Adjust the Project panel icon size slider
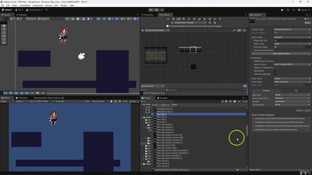The height and width of the screenshot is (175, 312). (x=242, y=170)
